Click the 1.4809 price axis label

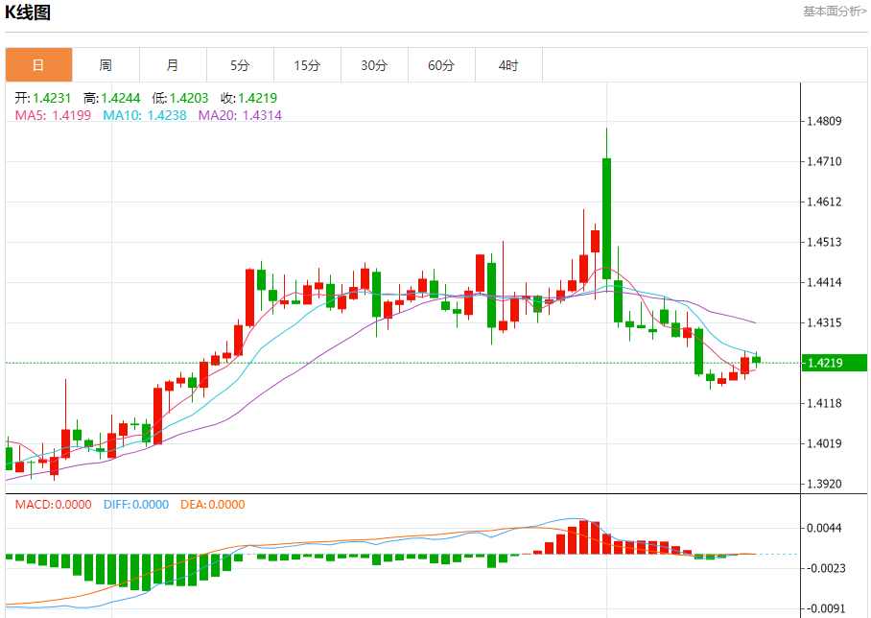coord(824,121)
